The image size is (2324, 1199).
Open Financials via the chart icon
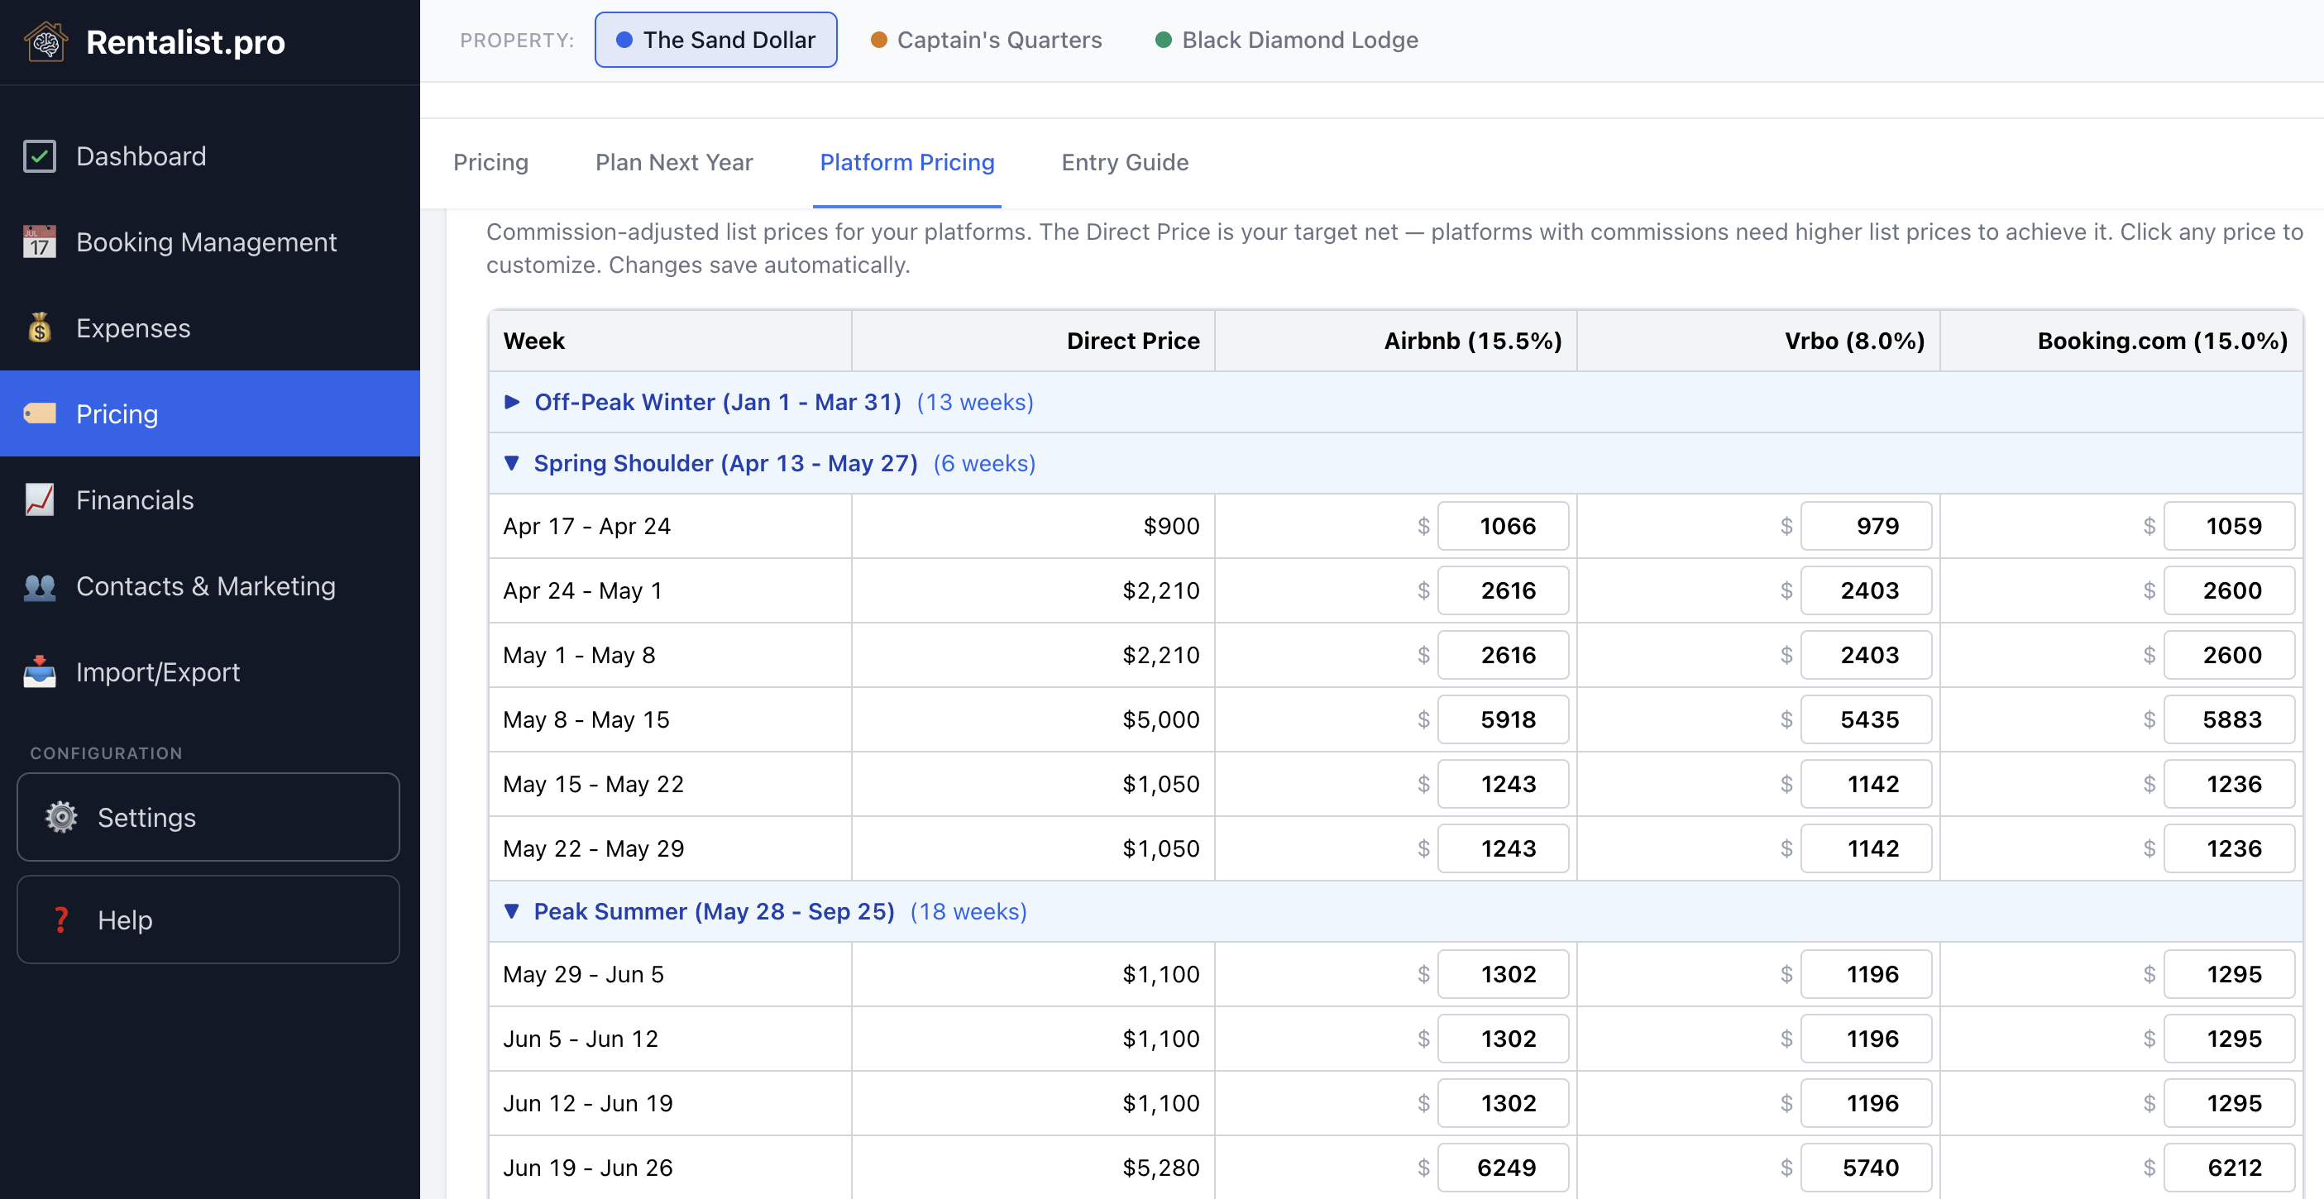coord(40,499)
